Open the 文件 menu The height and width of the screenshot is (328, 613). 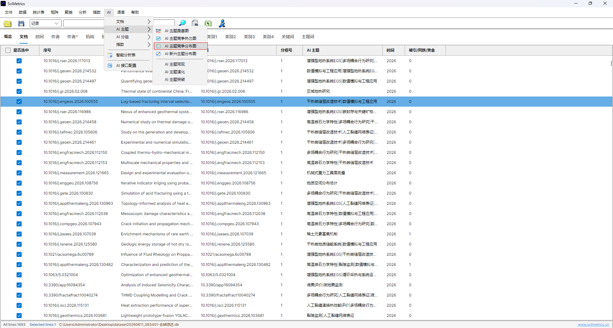(9, 12)
